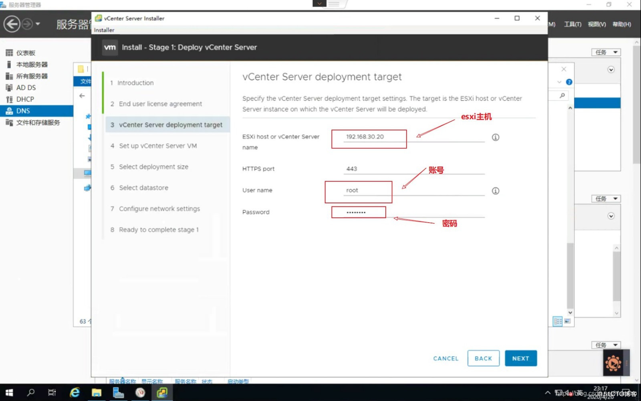Open the third 任务 dropdown at bottom right
The height and width of the screenshot is (401, 641).
pos(606,345)
